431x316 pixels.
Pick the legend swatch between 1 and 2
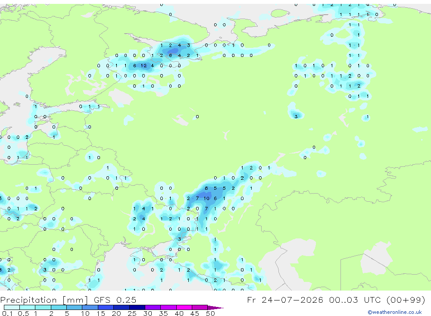[x=43, y=307]
